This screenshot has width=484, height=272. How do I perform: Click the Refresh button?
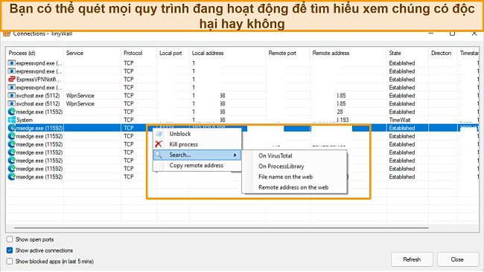[412, 259]
